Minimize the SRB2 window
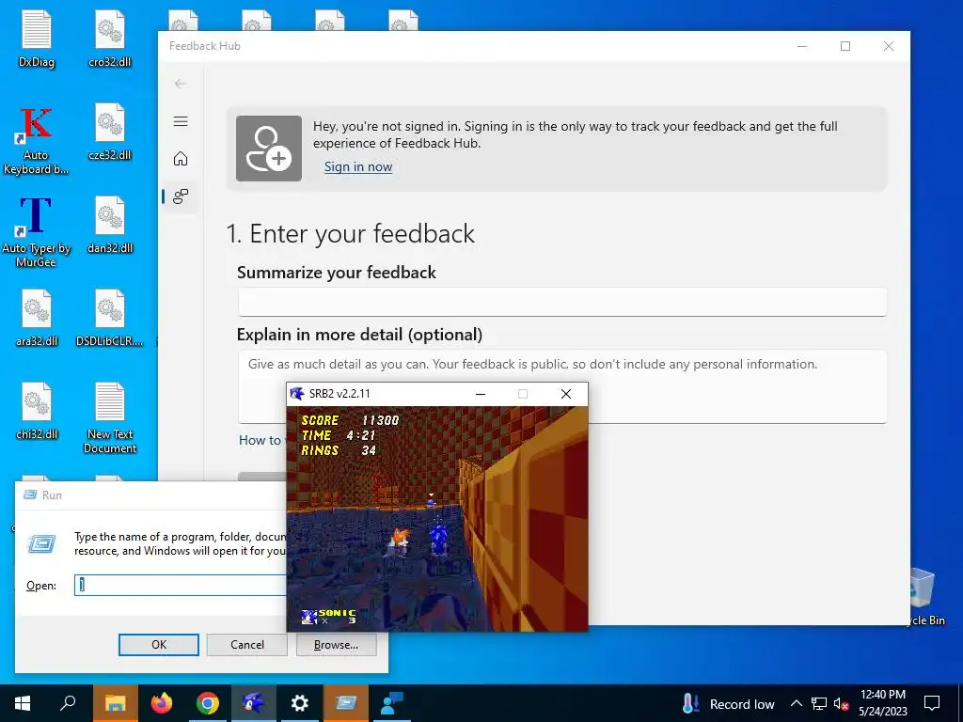The image size is (963, 722). click(481, 394)
